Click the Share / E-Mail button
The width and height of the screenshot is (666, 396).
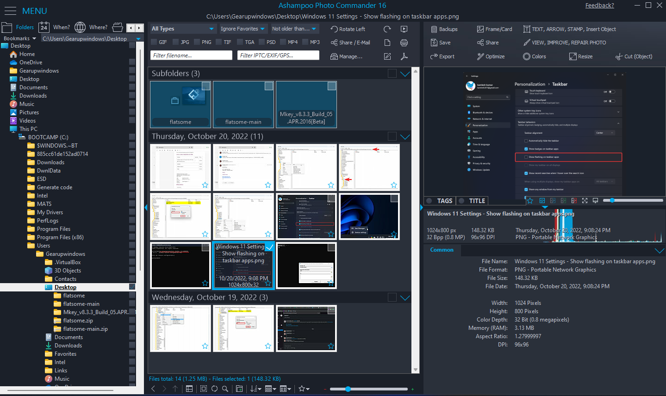[350, 43]
